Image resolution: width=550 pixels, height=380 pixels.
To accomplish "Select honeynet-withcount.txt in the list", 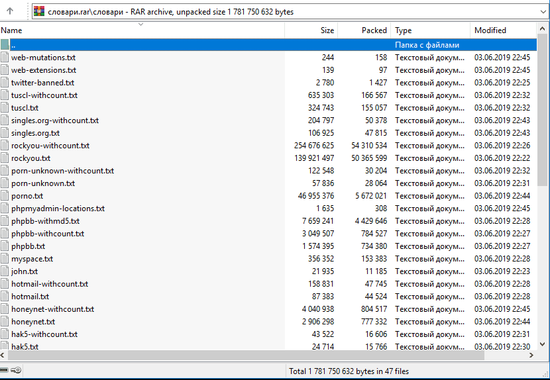I will [52, 309].
